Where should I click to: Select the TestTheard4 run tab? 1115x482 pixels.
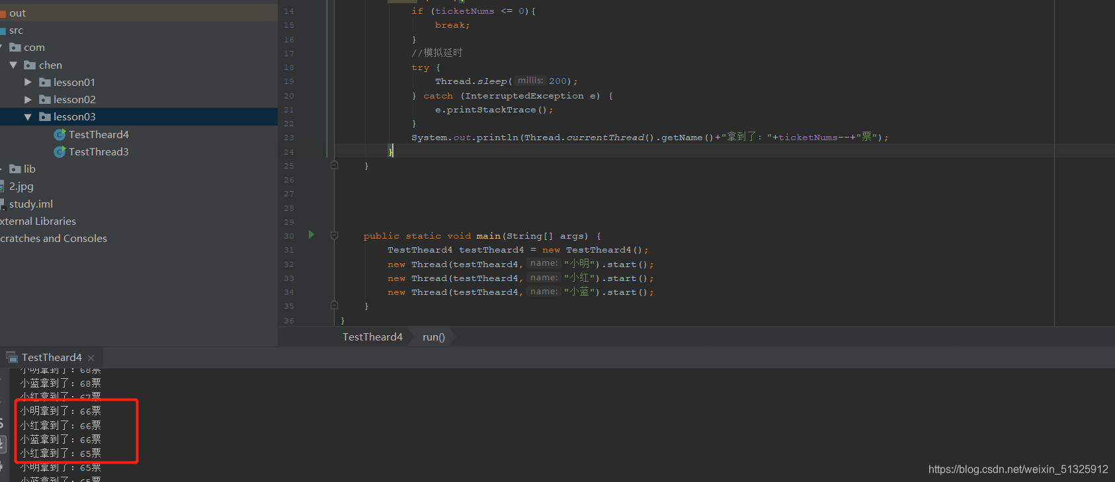pos(52,358)
